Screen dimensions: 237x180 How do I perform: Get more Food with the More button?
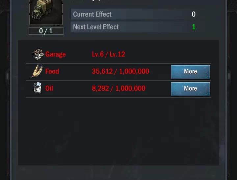190,72
